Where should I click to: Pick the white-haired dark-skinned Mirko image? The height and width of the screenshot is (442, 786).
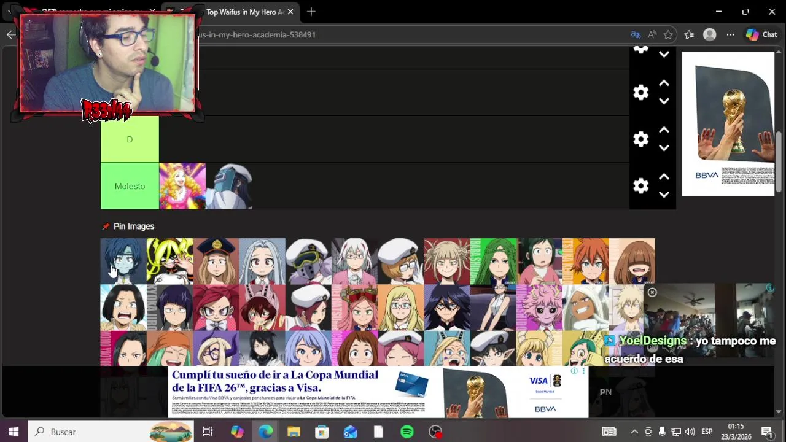586,308
